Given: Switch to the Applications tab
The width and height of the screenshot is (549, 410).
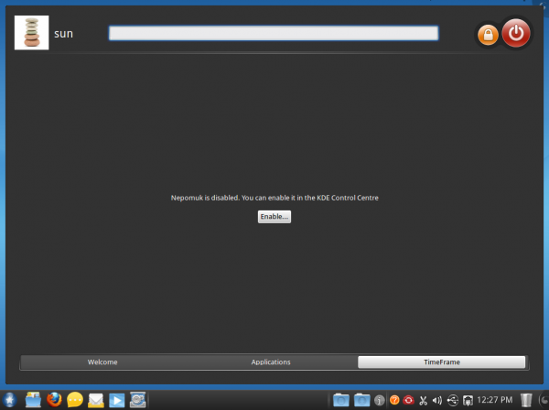Looking at the screenshot, I should pos(271,362).
